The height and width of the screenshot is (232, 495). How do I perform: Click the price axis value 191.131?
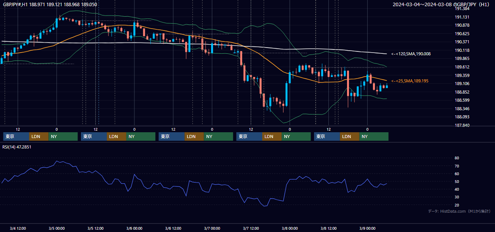pyautogui.click(x=462, y=17)
